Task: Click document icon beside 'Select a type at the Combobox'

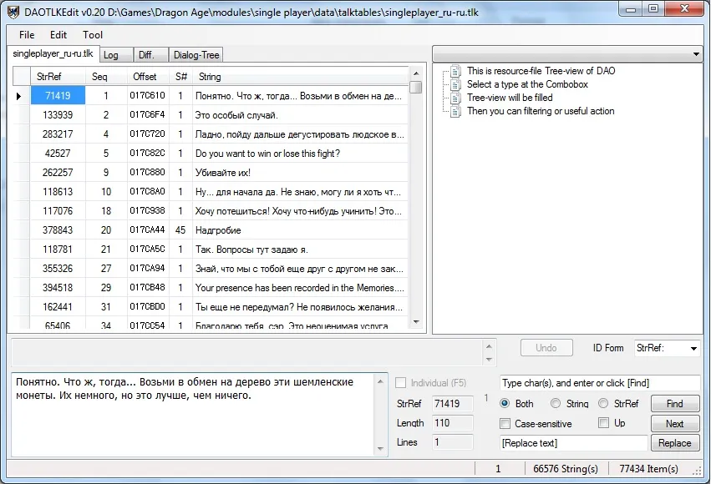Action: coord(455,85)
